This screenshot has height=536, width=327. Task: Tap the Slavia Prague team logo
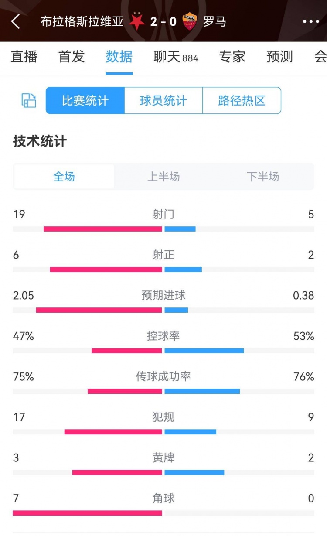point(137,21)
